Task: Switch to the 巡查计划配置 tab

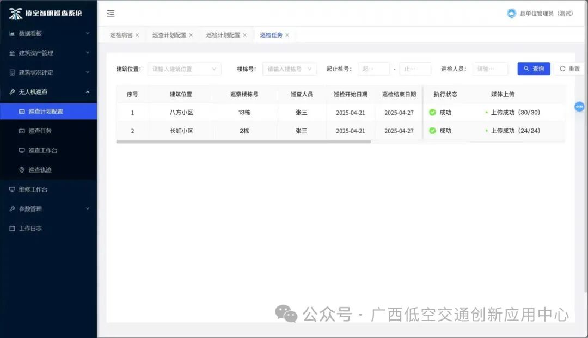Action: tap(169, 35)
